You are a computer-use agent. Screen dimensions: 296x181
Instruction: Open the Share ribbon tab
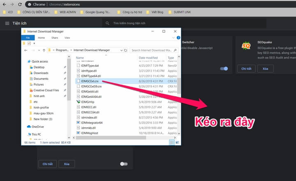click(55, 38)
